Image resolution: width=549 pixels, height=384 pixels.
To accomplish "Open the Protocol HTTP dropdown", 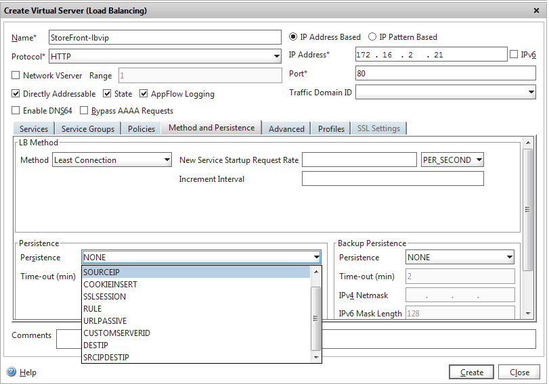I will [x=165, y=56].
